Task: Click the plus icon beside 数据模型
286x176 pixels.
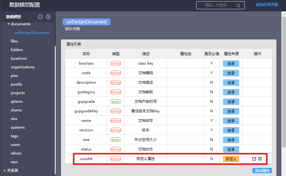Action: [48, 17]
